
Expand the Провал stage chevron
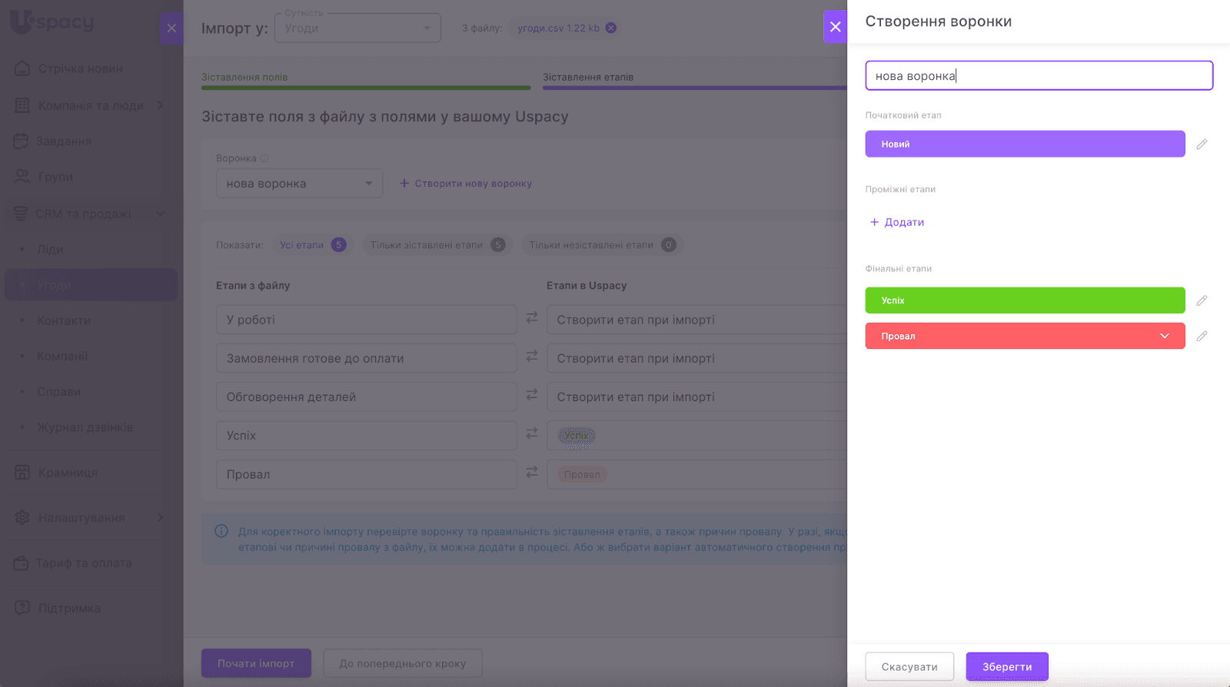coord(1165,336)
